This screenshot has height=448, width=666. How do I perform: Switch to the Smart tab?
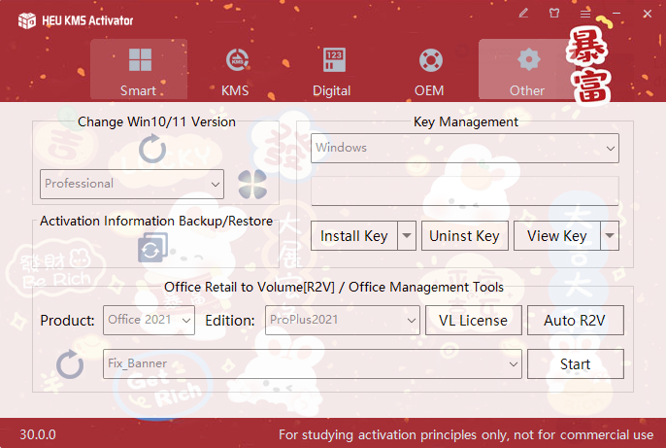point(139,69)
